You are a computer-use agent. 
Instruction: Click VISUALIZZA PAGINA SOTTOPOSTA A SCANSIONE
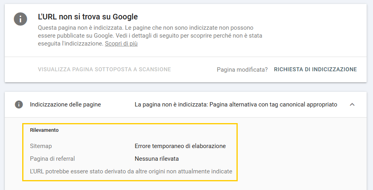coord(104,69)
